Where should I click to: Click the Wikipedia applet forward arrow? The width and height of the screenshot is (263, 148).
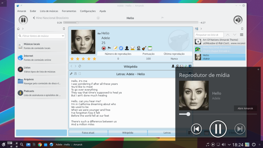76,66
